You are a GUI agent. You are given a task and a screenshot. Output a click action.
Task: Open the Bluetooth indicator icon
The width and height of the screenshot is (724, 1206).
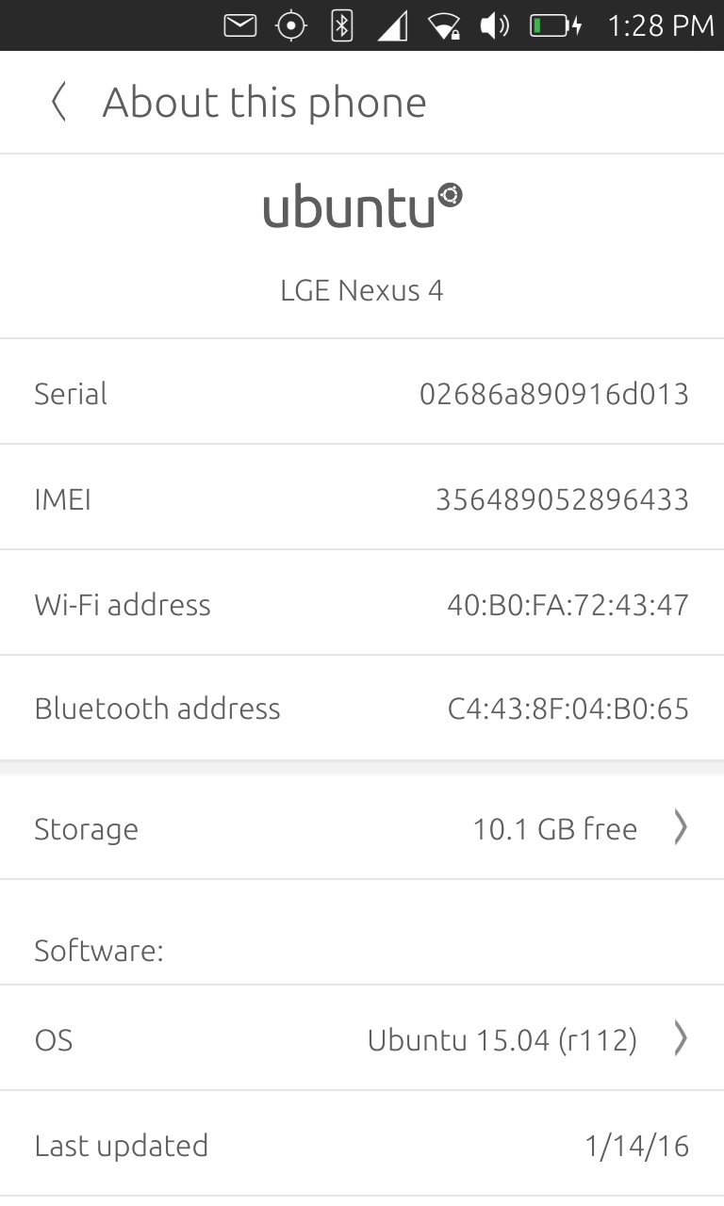click(341, 25)
